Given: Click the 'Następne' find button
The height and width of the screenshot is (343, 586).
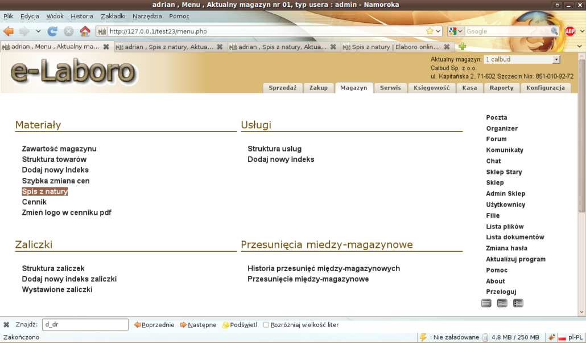Looking at the screenshot, I should click(198, 325).
